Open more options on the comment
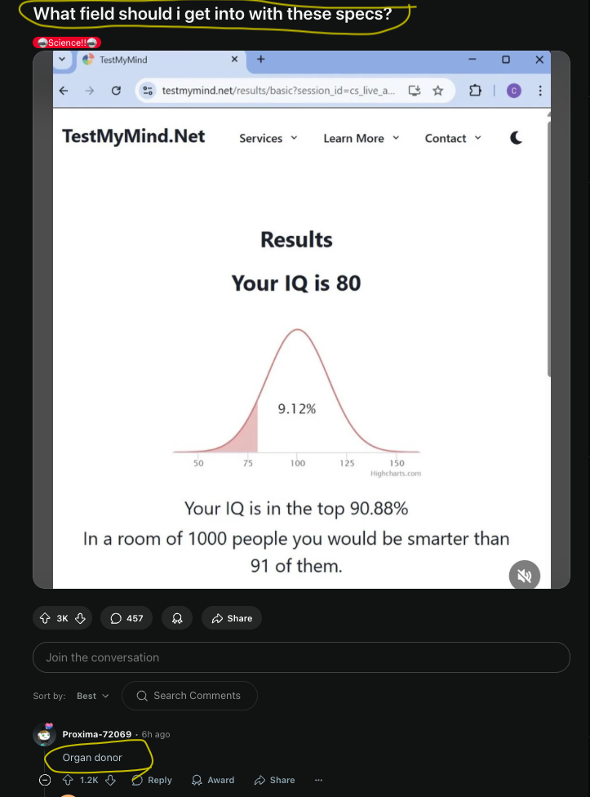The height and width of the screenshot is (797, 590). [318, 780]
